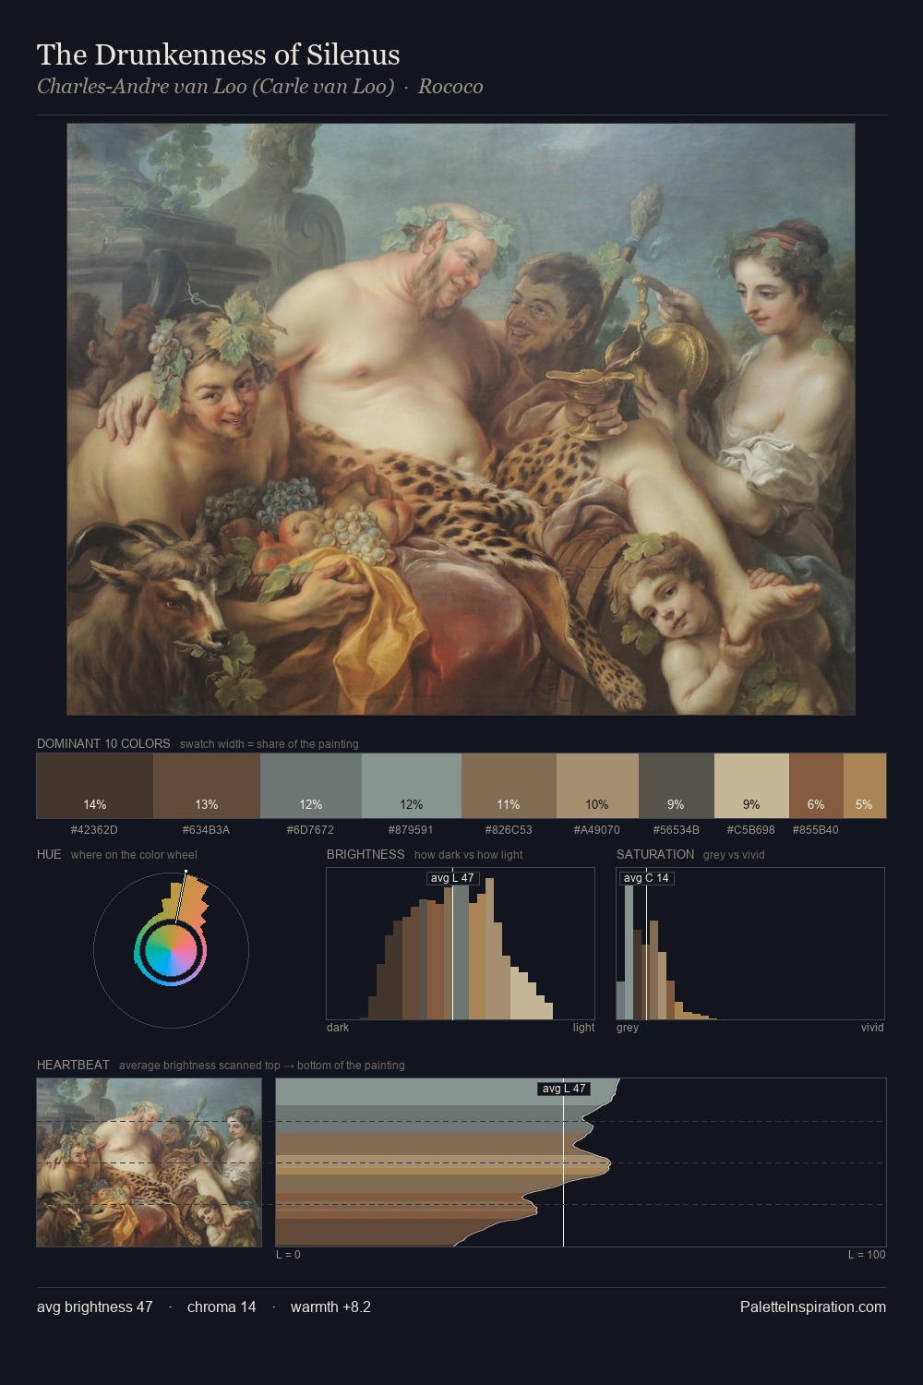This screenshot has width=923, height=1385.
Task: Click the "L = 0" axis label
Action: pyautogui.click(x=288, y=1255)
